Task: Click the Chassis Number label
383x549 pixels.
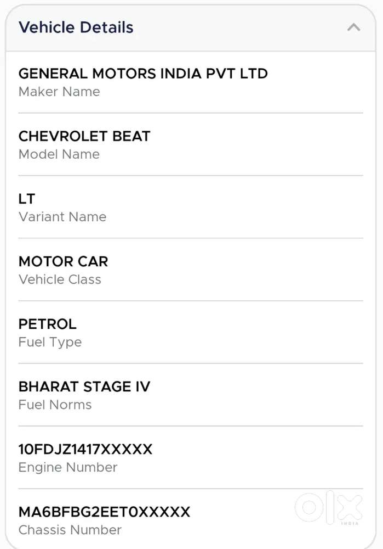Action: (x=70, y=530)
